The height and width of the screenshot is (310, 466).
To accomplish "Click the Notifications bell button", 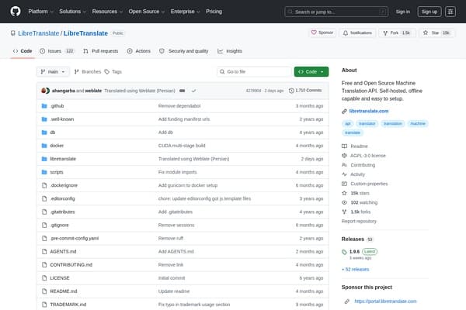I will click(357, 33).
